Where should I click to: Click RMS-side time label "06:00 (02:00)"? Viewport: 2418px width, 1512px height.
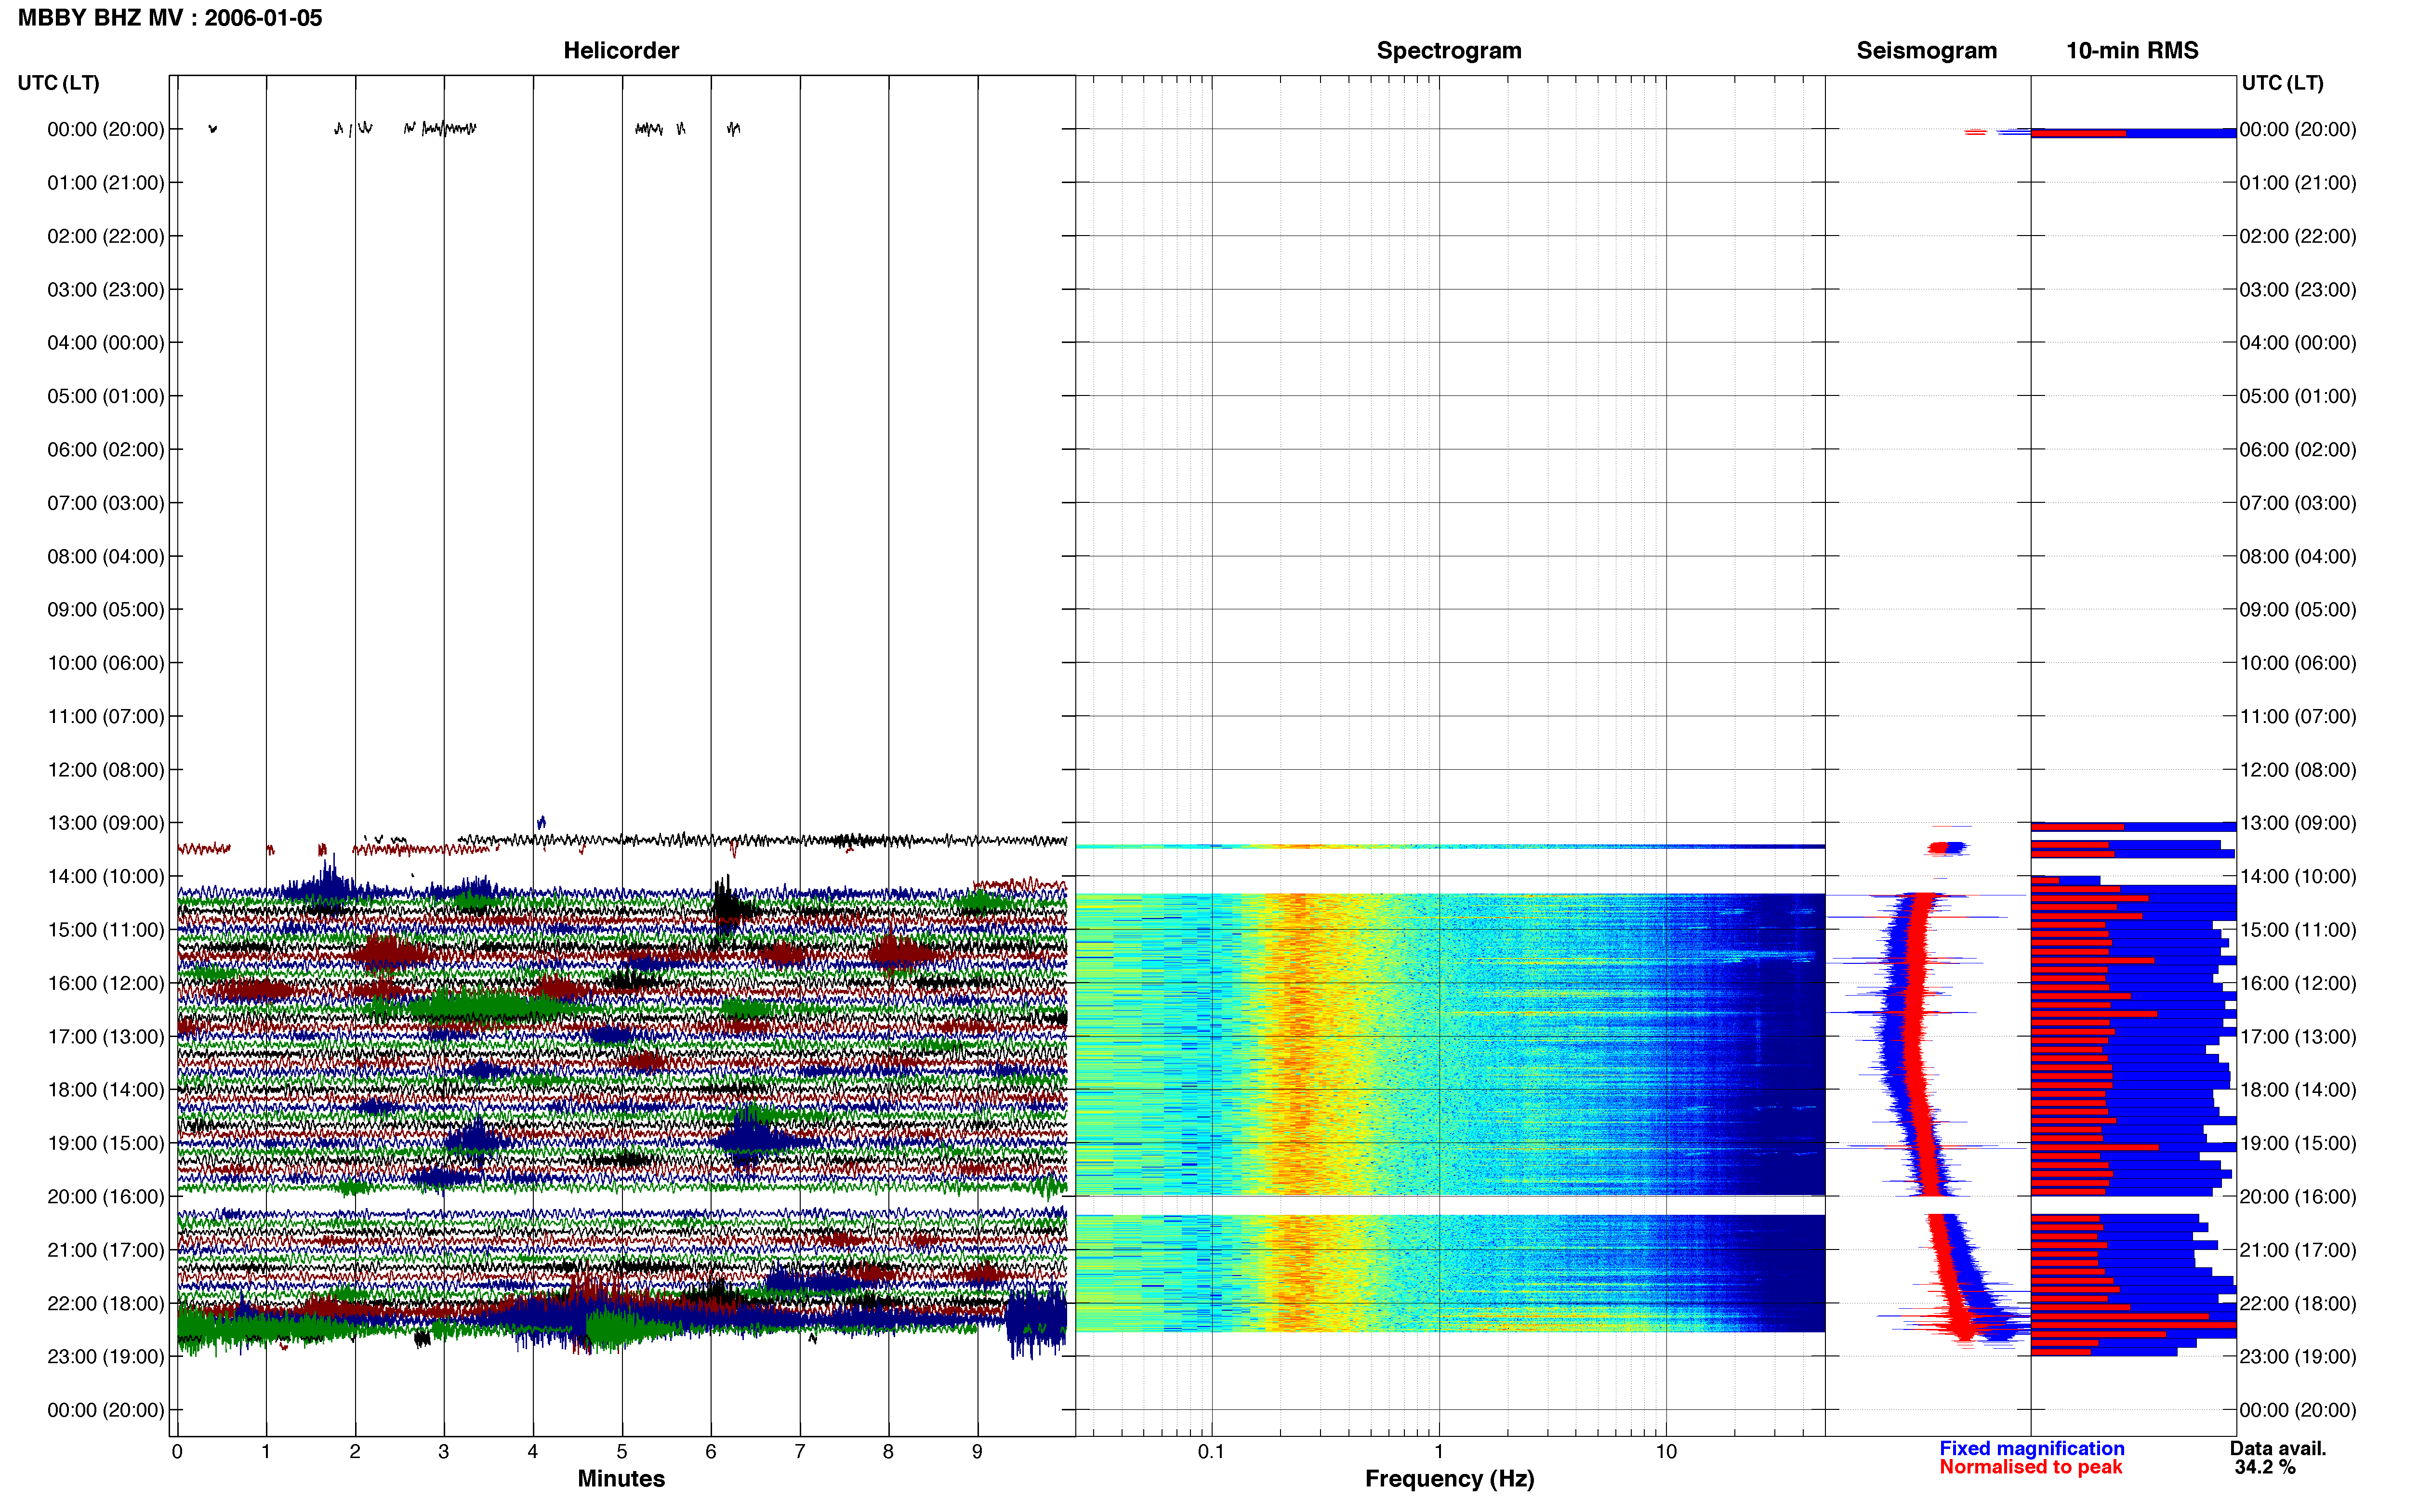click(x=2298, y=450)
